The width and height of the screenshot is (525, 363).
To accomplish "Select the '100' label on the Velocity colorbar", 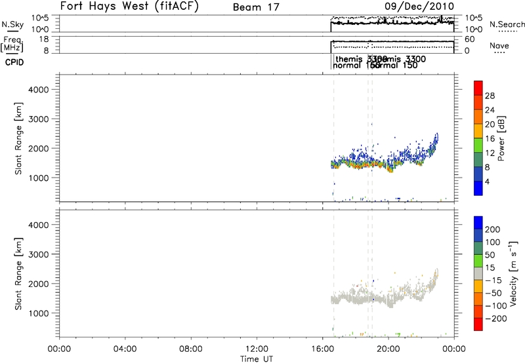I will (493, 242).
